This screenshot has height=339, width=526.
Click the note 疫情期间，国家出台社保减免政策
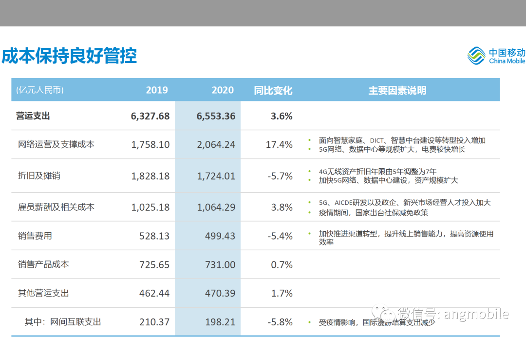[374, 213]
